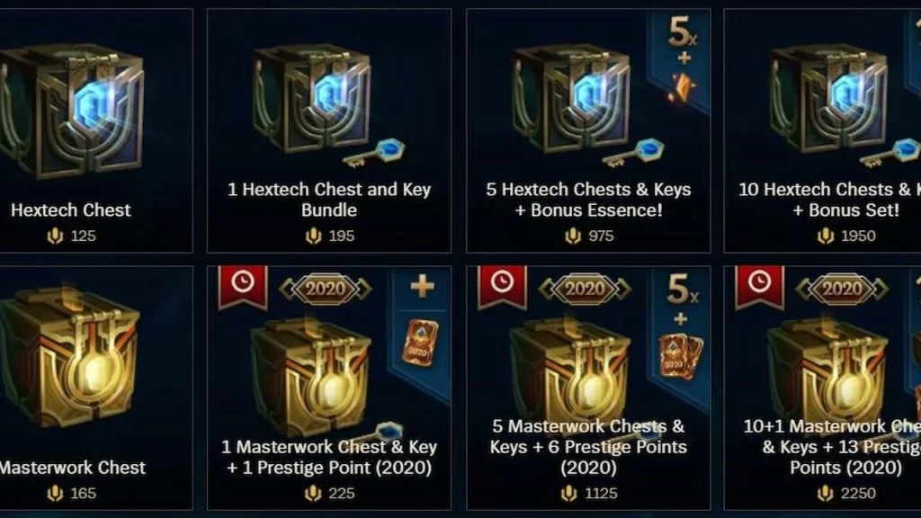921x518 pixels.
Task: Select 5 Masterwork Chests & Keys + 6 Prestige Points
Action: pyautogui.click(x=588, y=388)
